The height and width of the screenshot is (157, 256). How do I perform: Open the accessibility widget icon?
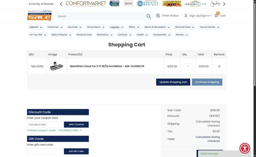pyautogui.click(x=245, y=148)
